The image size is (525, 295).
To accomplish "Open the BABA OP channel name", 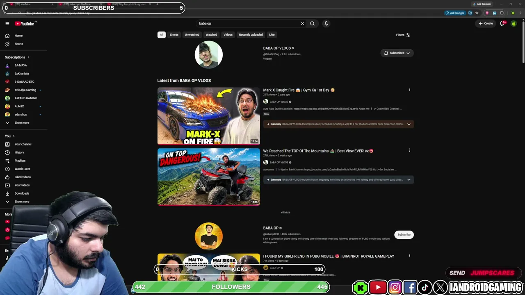I will pyautogui.click(x=271, y=228).
